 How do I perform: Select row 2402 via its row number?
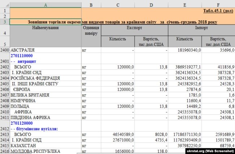pos(5,67)
